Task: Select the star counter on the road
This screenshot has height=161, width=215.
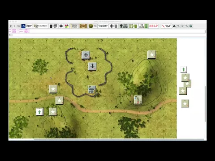Action: tap(60, 101)
